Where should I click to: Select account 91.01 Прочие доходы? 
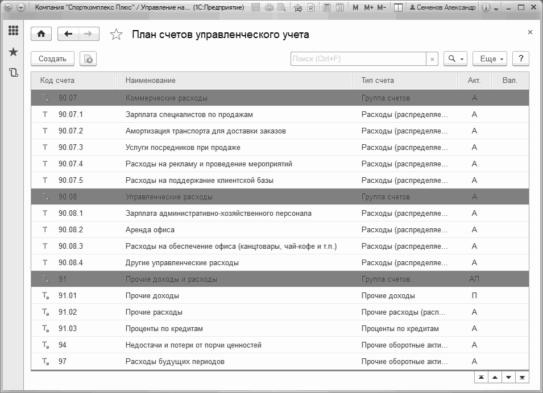click(280, 295)
